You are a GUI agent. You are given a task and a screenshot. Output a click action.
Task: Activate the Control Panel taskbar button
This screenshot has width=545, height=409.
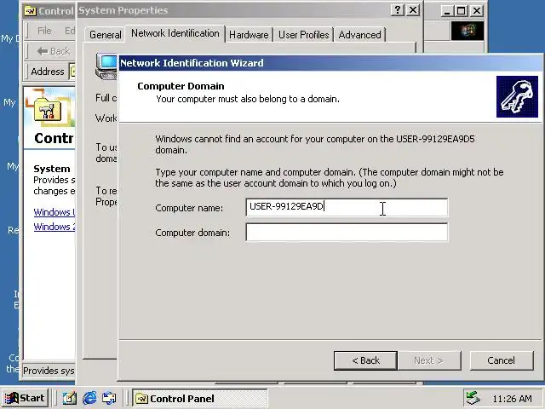tap(200, 398)
